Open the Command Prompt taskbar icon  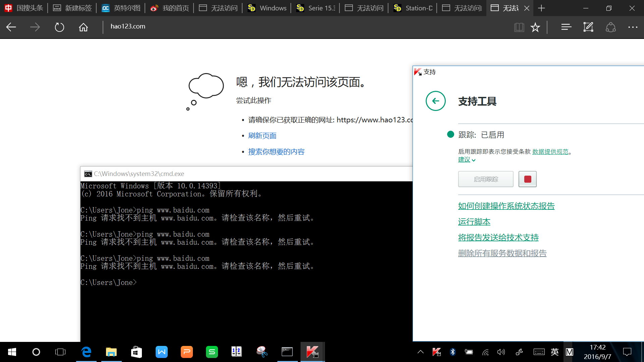pos(287,352)
